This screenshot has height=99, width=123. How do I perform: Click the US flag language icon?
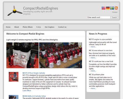click(104, 8)
